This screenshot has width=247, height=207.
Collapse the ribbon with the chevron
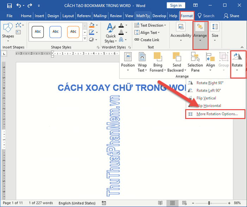pos(242,47)
